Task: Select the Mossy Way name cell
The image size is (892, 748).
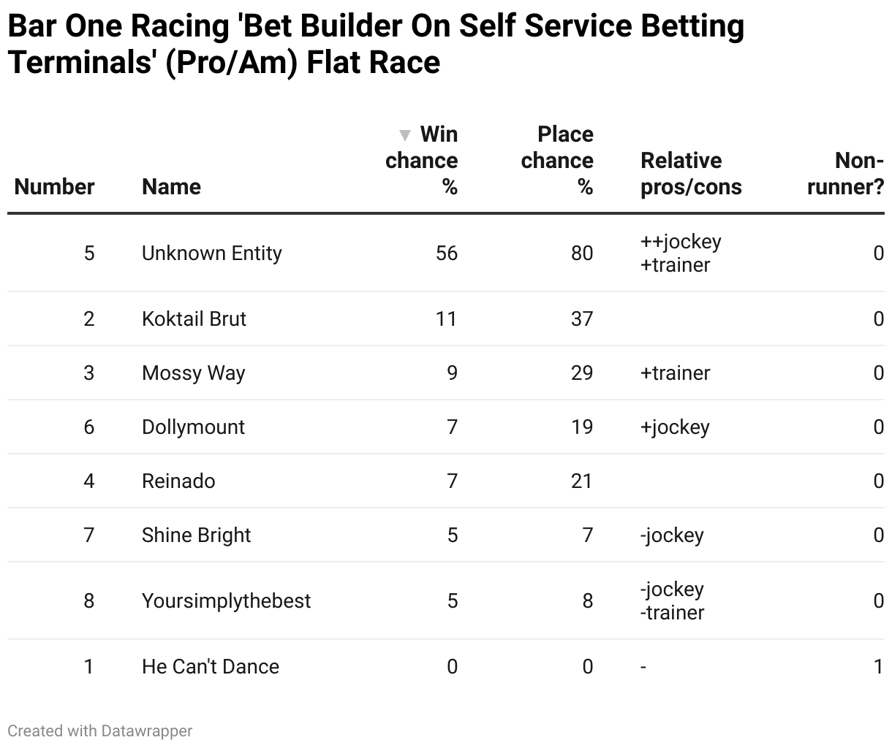Action: point(193,373)
